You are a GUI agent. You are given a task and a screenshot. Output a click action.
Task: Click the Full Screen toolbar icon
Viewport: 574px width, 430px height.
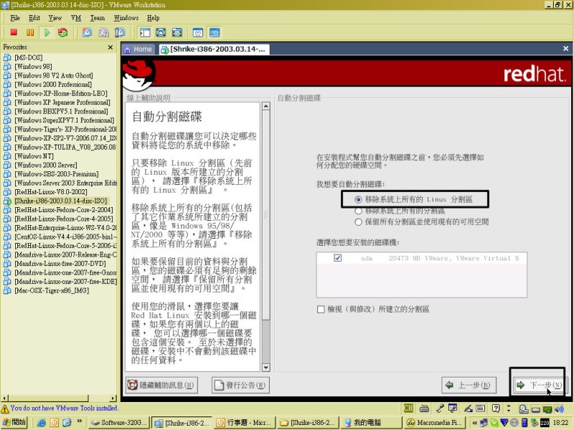pyautogui.click(x=161, y=32)
